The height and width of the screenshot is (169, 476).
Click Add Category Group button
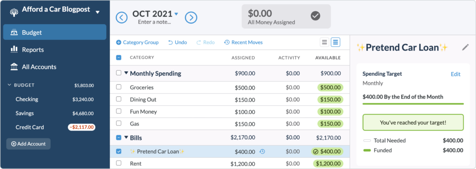point(137,42)
